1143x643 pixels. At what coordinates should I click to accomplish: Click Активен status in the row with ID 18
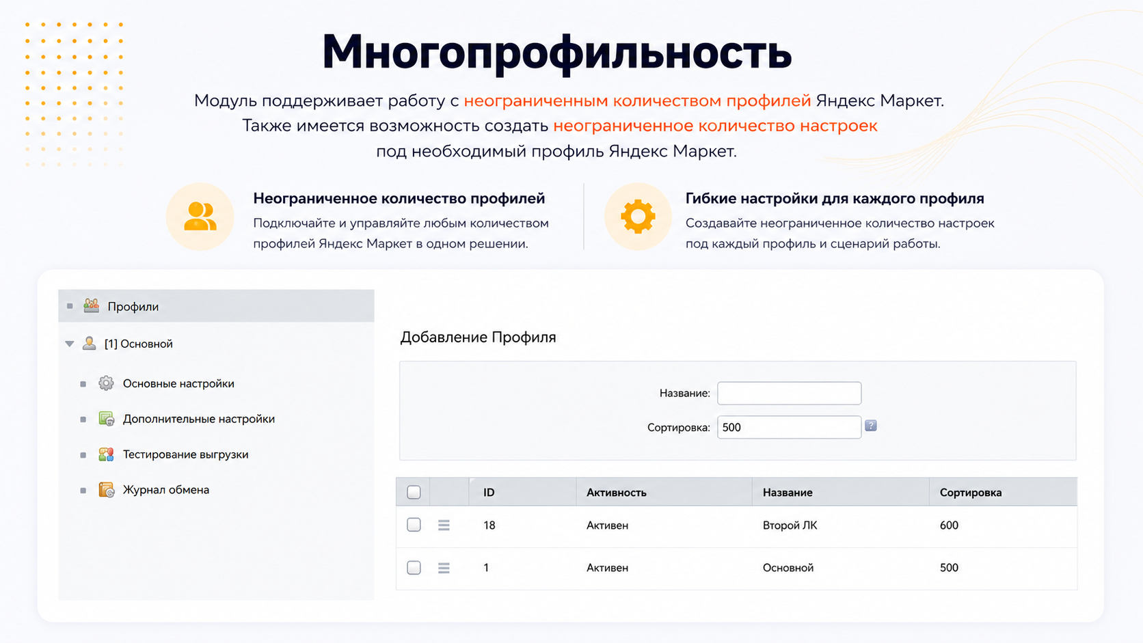607,525
